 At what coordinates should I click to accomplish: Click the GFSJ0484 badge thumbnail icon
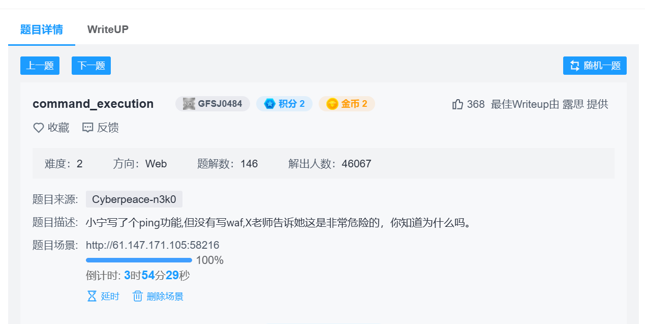(x=189, y=104)
